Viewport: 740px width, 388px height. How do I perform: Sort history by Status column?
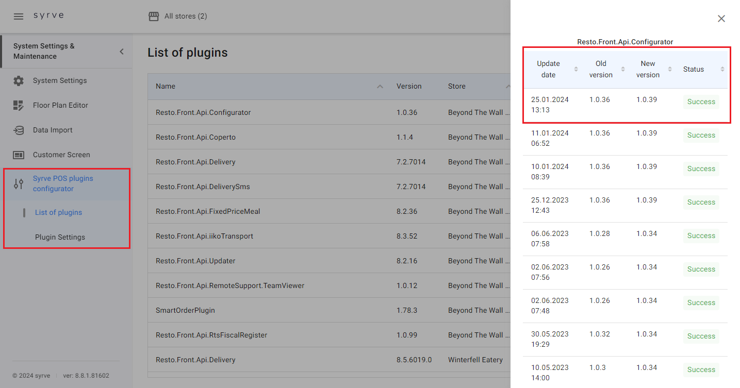(722, 70)
